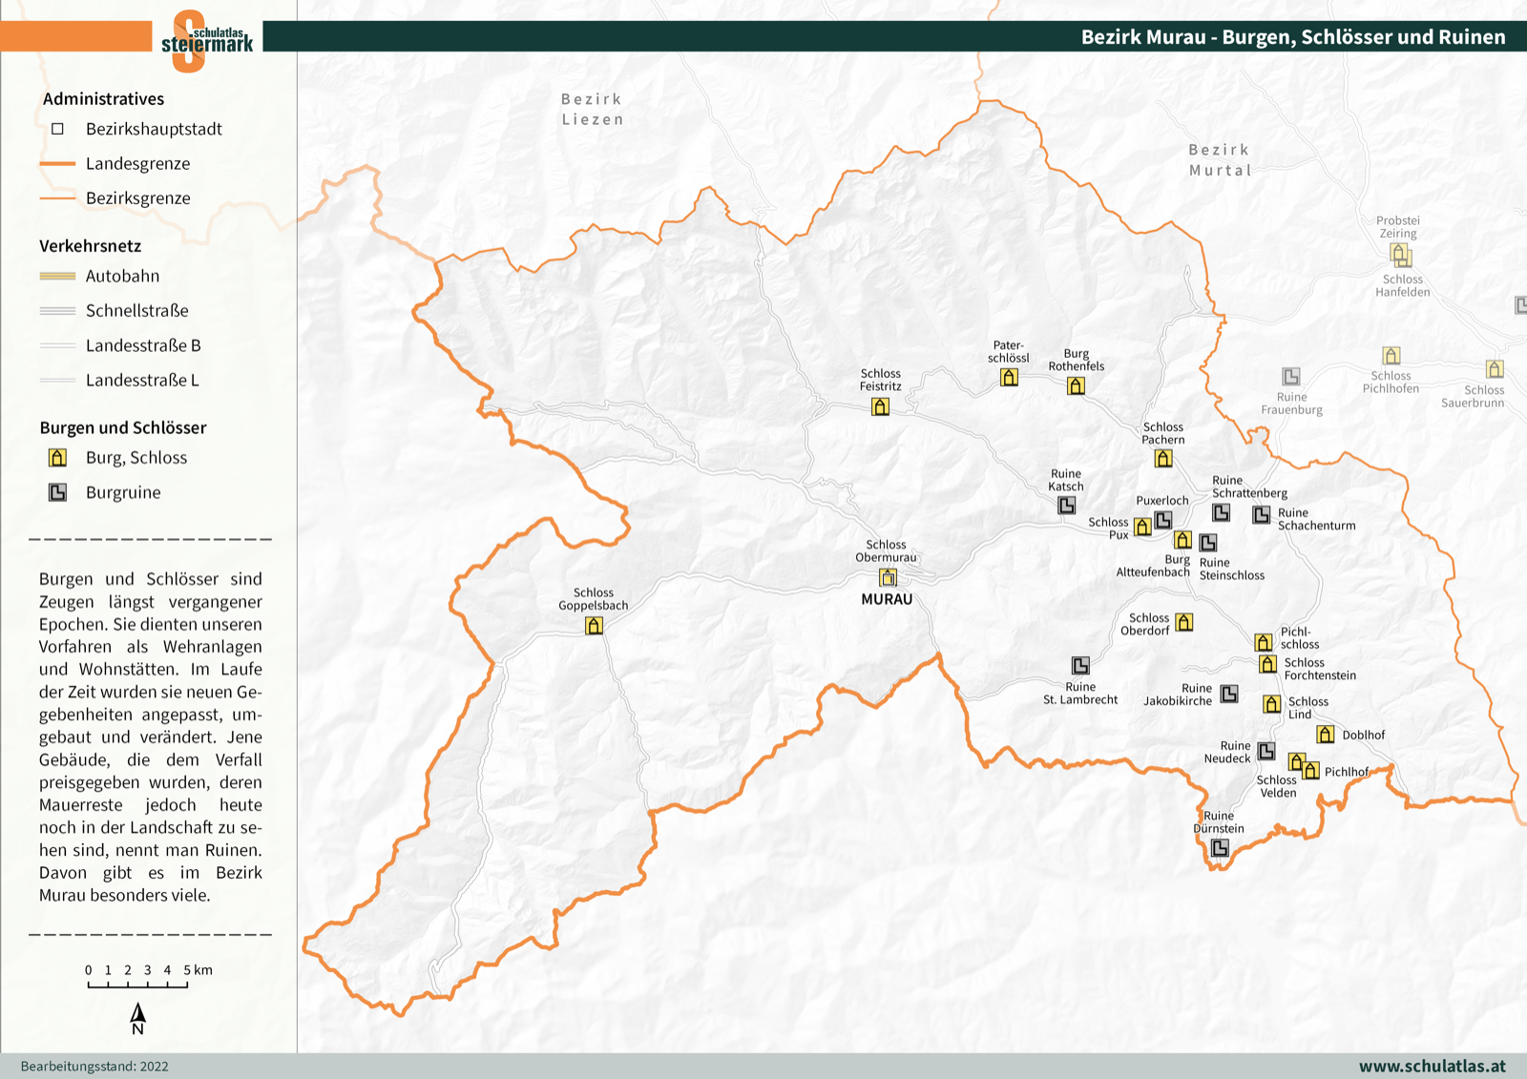The image size is (1527, 1079).
Task: Click the Burg Rothenfels castle marker
Action: 1076,385
